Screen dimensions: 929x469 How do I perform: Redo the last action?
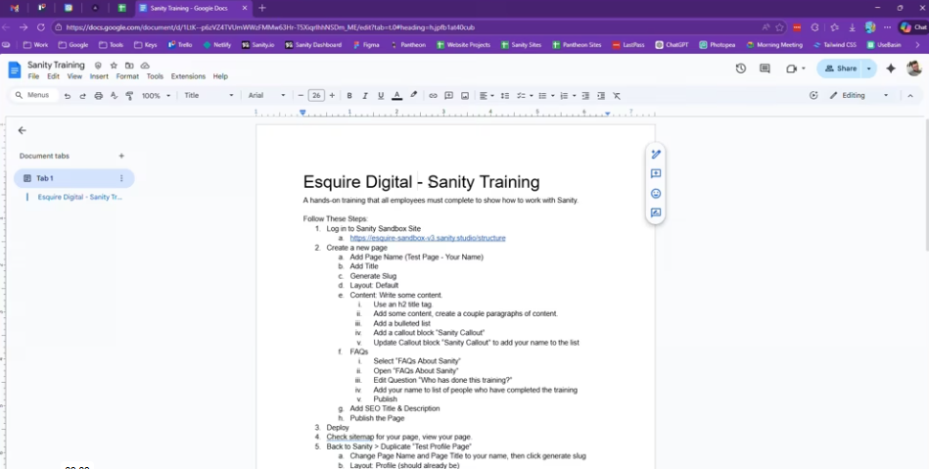pyautogui.click(x=83, y=95)
